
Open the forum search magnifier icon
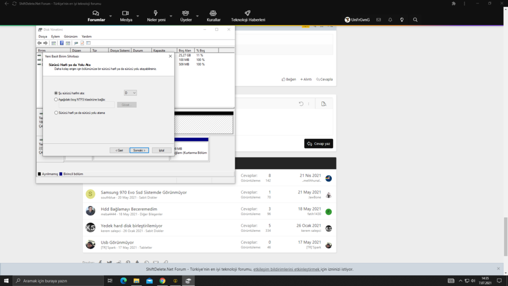point(415,20)
